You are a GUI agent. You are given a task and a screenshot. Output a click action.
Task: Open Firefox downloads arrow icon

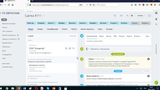tap(132, 5)
